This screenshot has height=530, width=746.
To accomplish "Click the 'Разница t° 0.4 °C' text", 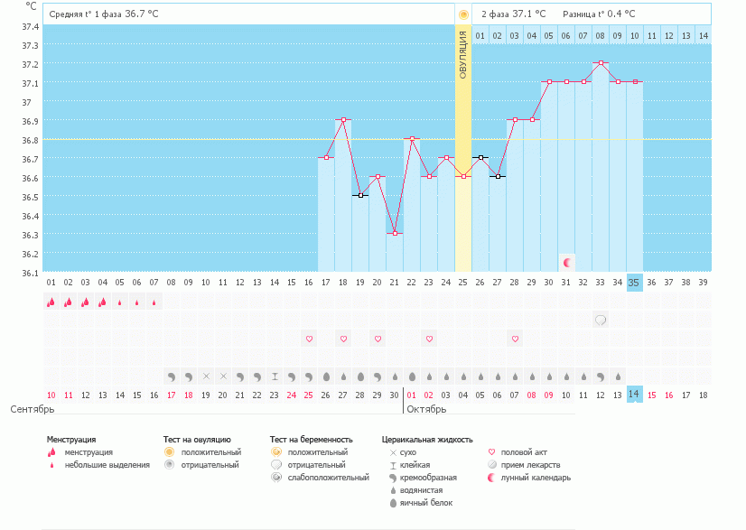I will (x=599, y=14).
